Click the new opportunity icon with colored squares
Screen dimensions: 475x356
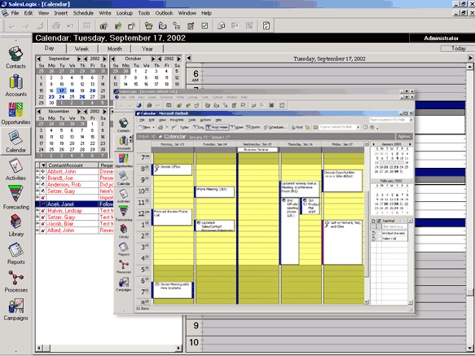118,26
